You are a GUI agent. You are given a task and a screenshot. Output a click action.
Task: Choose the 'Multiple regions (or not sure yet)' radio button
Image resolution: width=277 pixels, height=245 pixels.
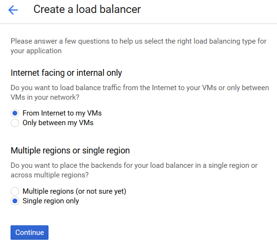pos(15,191)
